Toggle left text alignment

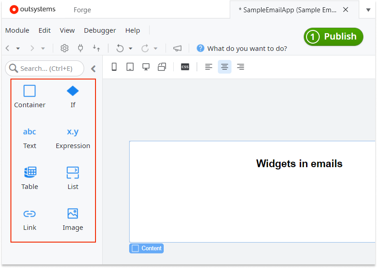(x=208, y=66)
